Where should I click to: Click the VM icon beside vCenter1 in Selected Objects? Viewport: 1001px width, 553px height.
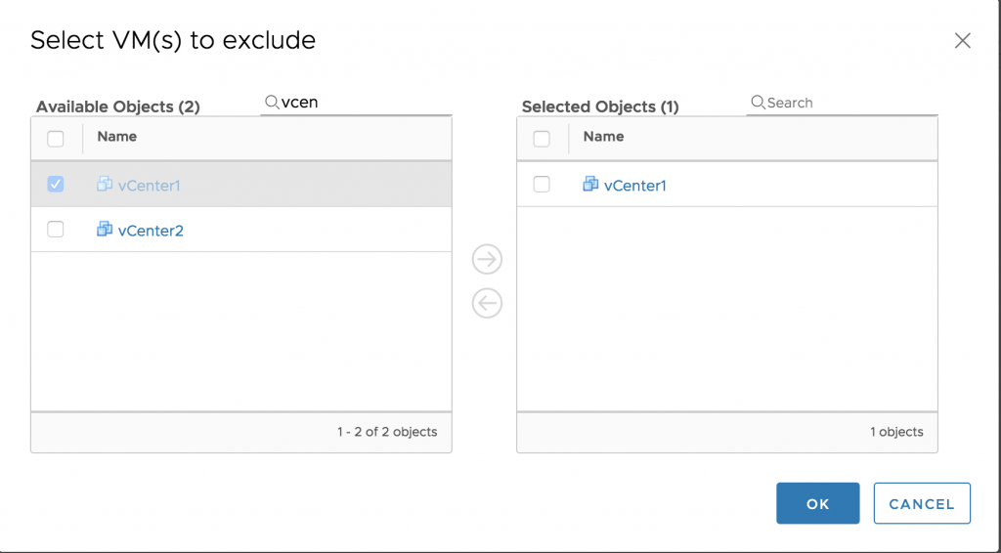click(590, 185)
